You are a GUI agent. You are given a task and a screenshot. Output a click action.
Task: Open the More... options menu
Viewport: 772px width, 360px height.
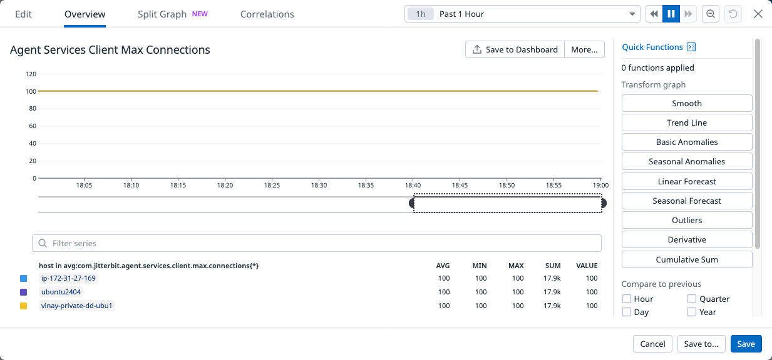pos(584,49)
